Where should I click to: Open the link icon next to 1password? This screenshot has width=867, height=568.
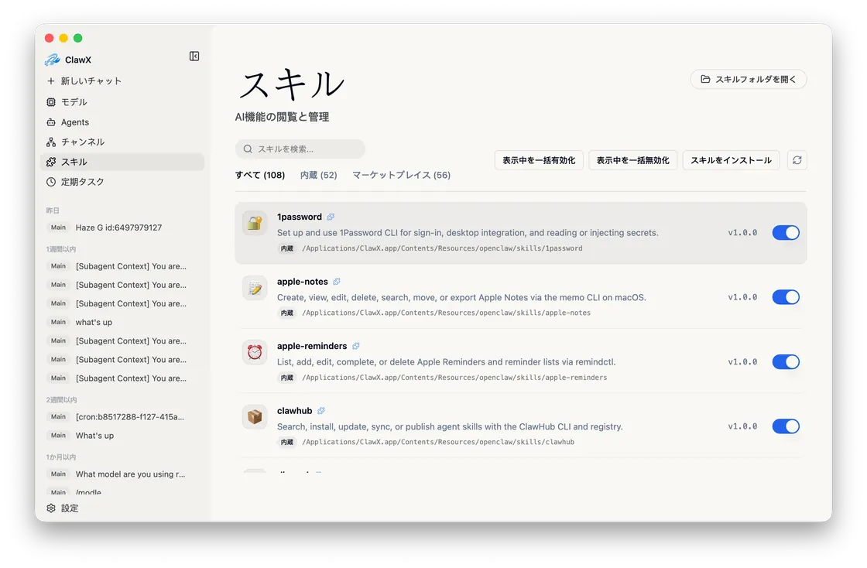pos(331,217)
